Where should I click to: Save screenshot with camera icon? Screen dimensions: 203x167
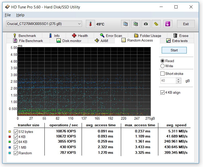tap(146, 24)
